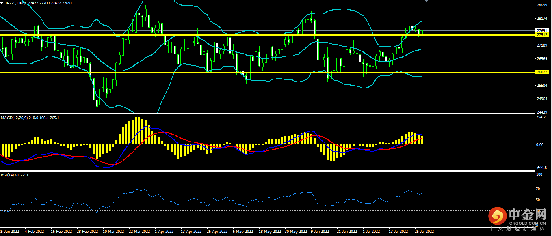Click the MACD 754.2 scale value

click(x=541, y=118)
